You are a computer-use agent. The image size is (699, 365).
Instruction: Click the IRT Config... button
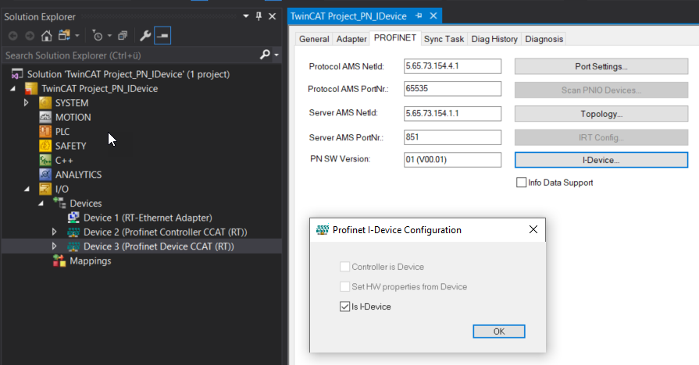tap(601, 137)
